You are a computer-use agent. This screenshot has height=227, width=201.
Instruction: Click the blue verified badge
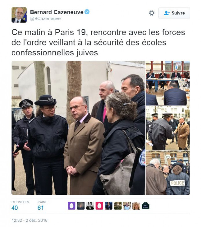[x=87, y=12]
